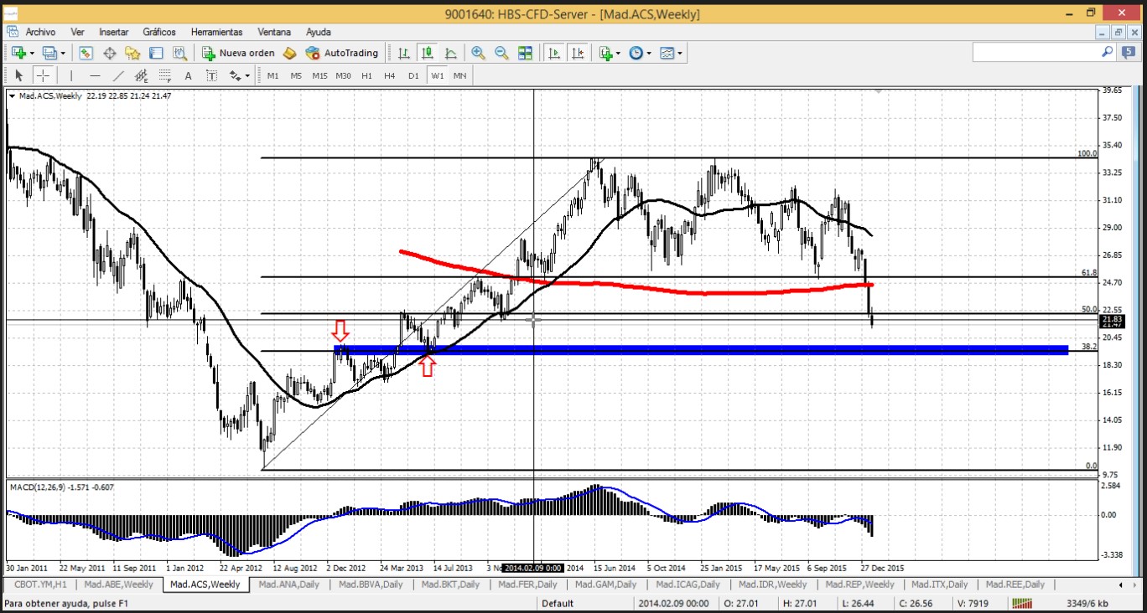Switch to Mad.REP,Weekly chart tab
This screenshot has height=613, width=1147.
tap(859, 585)
